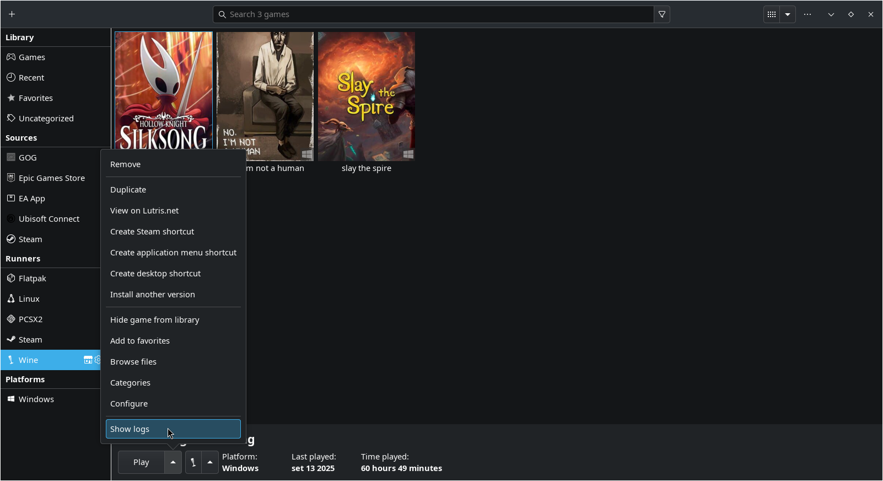Expand view options dropdown arrow

point(788,14)
